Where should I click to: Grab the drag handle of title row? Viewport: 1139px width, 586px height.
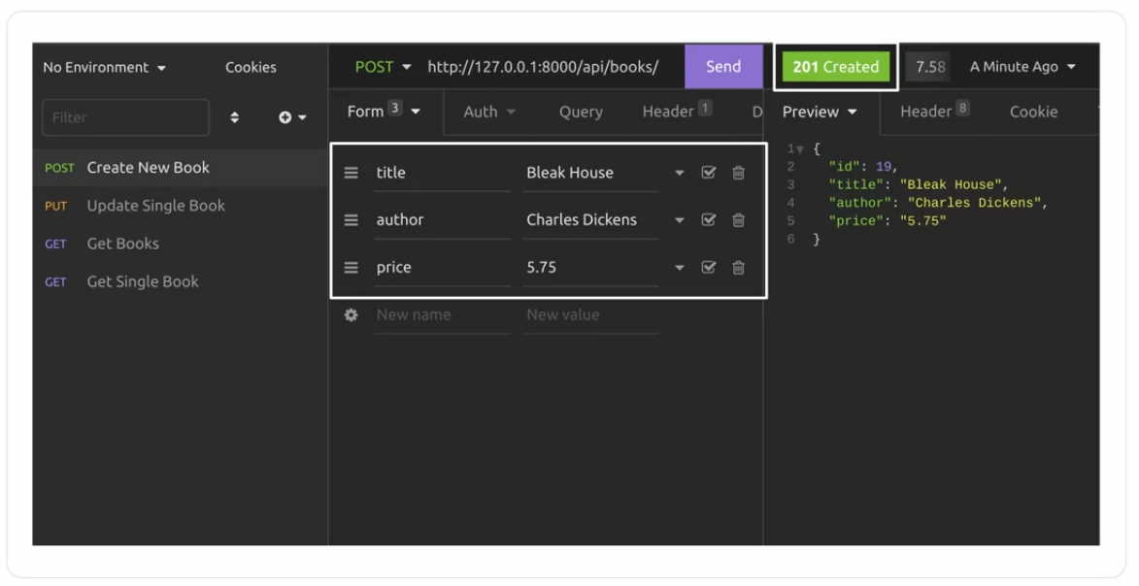point(352,173)
